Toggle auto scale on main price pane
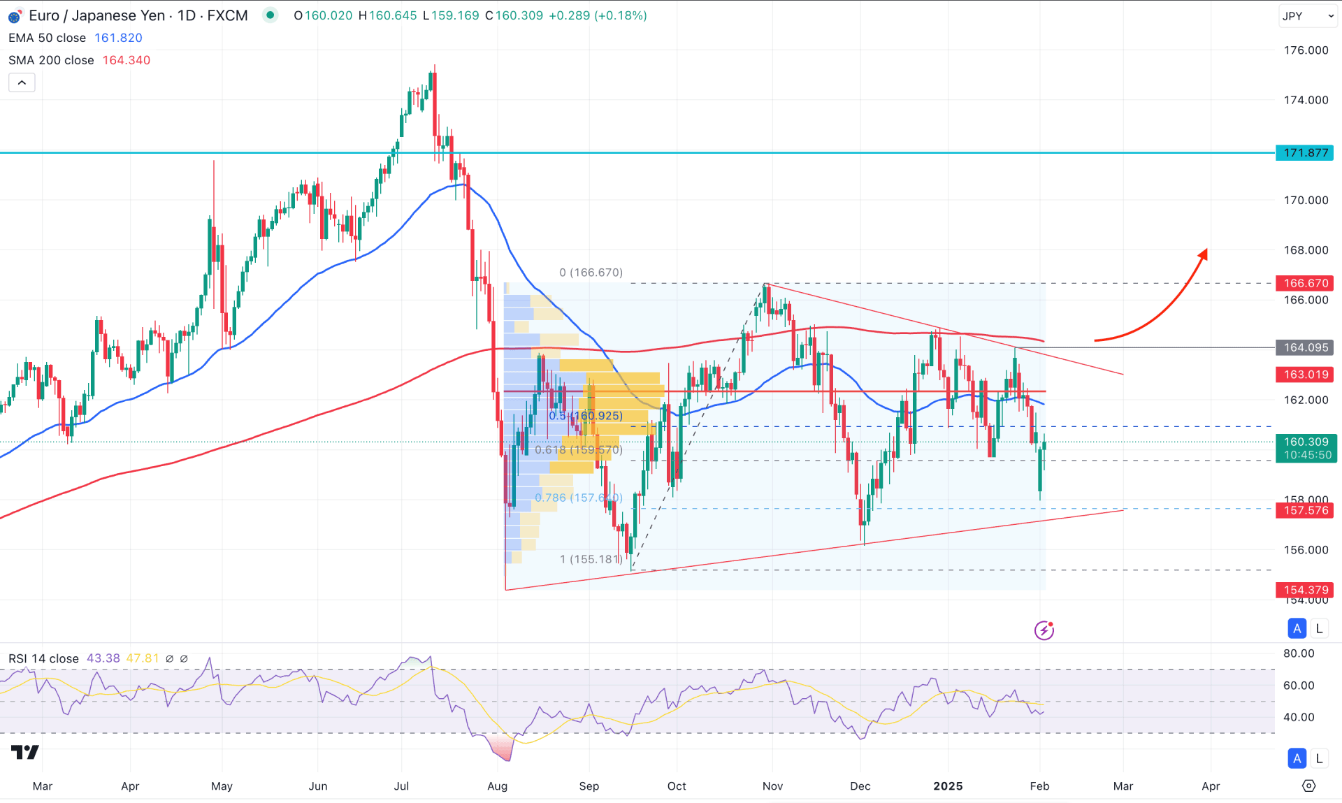The width and height of the screenshot is (1342, 803). [x=1297, y=628]
